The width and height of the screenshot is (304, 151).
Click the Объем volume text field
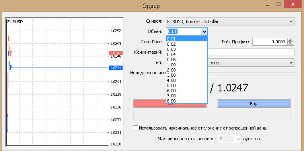point(183,31)
